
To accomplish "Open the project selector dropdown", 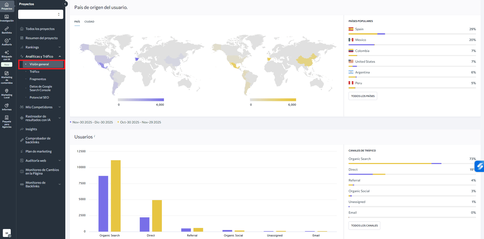I will [40, 14].
